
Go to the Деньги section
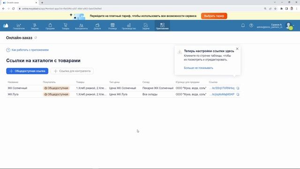coord(97,26)
